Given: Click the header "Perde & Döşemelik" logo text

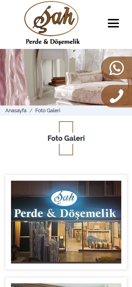Looking at the screenshot, I should [x=53, y=42].
